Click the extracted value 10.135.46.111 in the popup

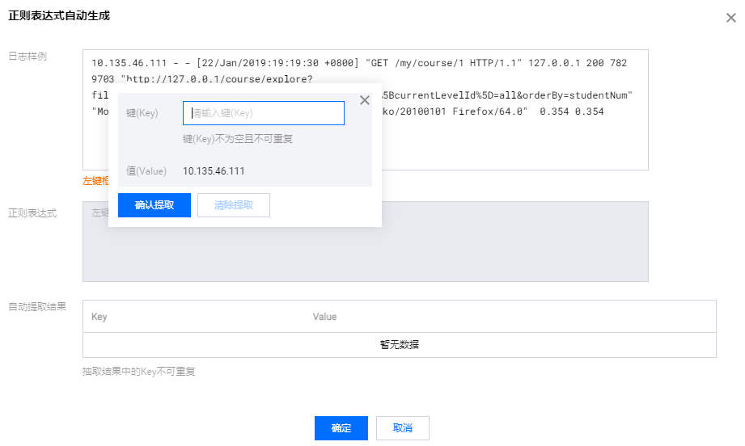tap(214, 170)
